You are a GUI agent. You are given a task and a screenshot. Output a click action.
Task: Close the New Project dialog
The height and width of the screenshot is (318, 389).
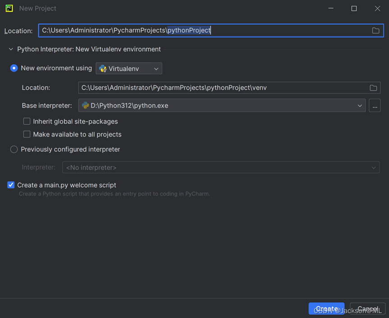pos(378,9)
